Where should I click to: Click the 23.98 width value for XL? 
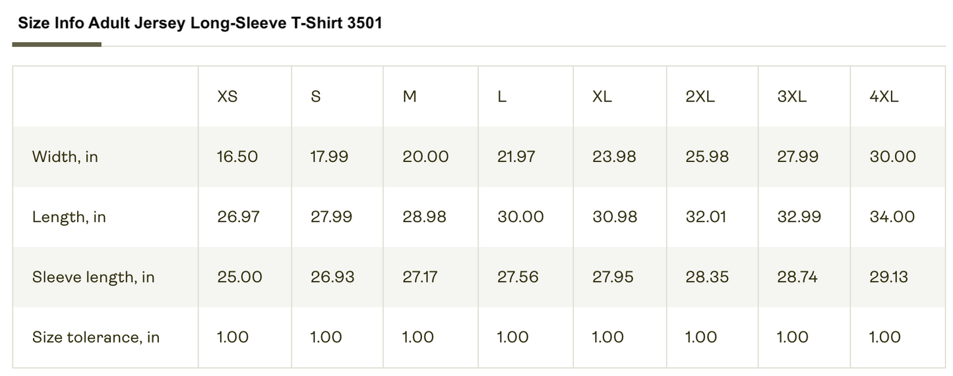(614, 157)
